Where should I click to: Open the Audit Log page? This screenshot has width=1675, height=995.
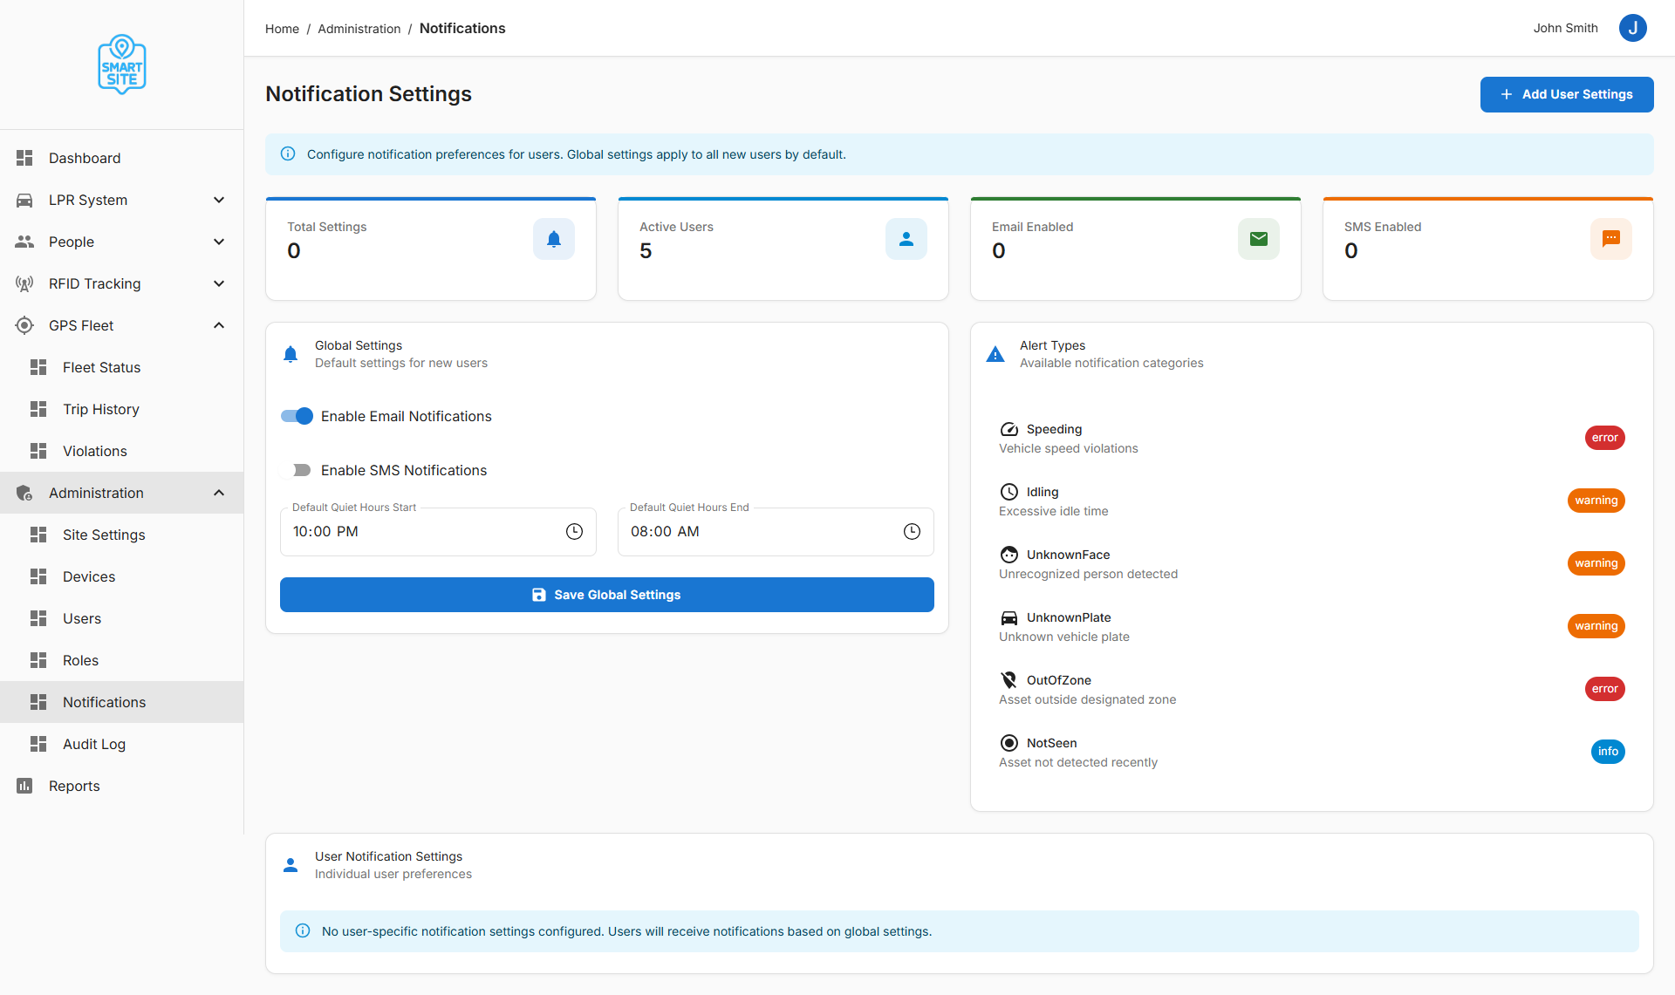[94, 744]
